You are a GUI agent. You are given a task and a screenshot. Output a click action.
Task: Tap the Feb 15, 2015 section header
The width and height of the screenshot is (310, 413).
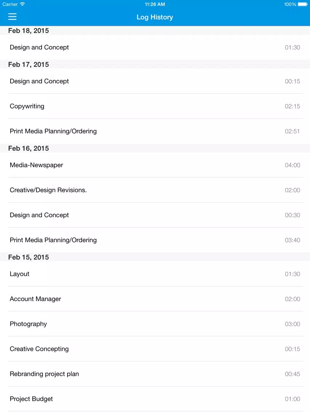[155, 257]
